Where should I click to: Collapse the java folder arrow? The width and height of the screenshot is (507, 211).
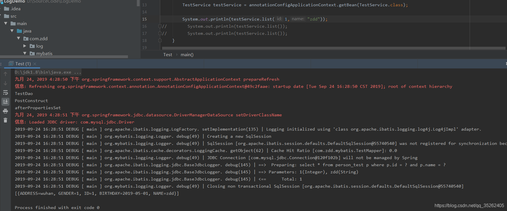[12, 31]
